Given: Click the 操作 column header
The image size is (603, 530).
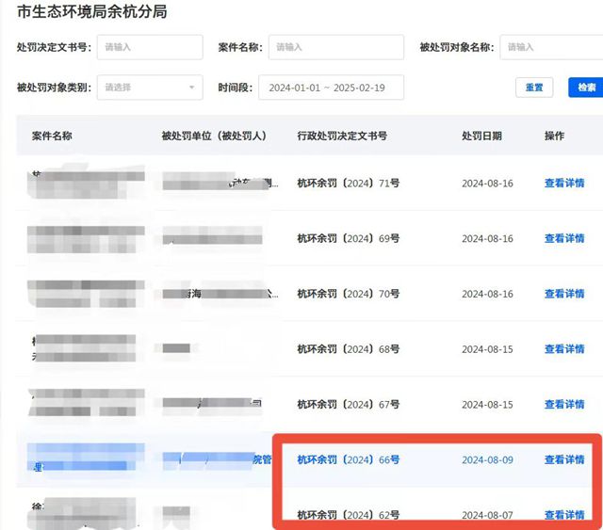Looking at the screenshot, I should [554, 136].
